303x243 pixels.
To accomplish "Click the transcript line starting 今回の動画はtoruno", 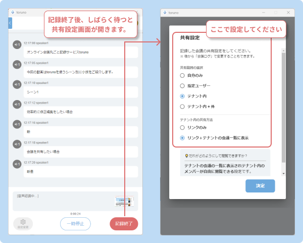I will click(70, 72).
